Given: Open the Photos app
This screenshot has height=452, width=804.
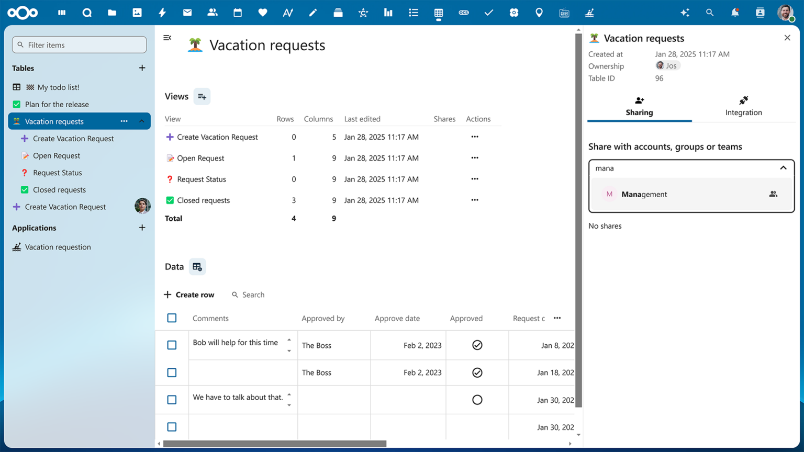Looking at the screenshot, I should point(137,13).
